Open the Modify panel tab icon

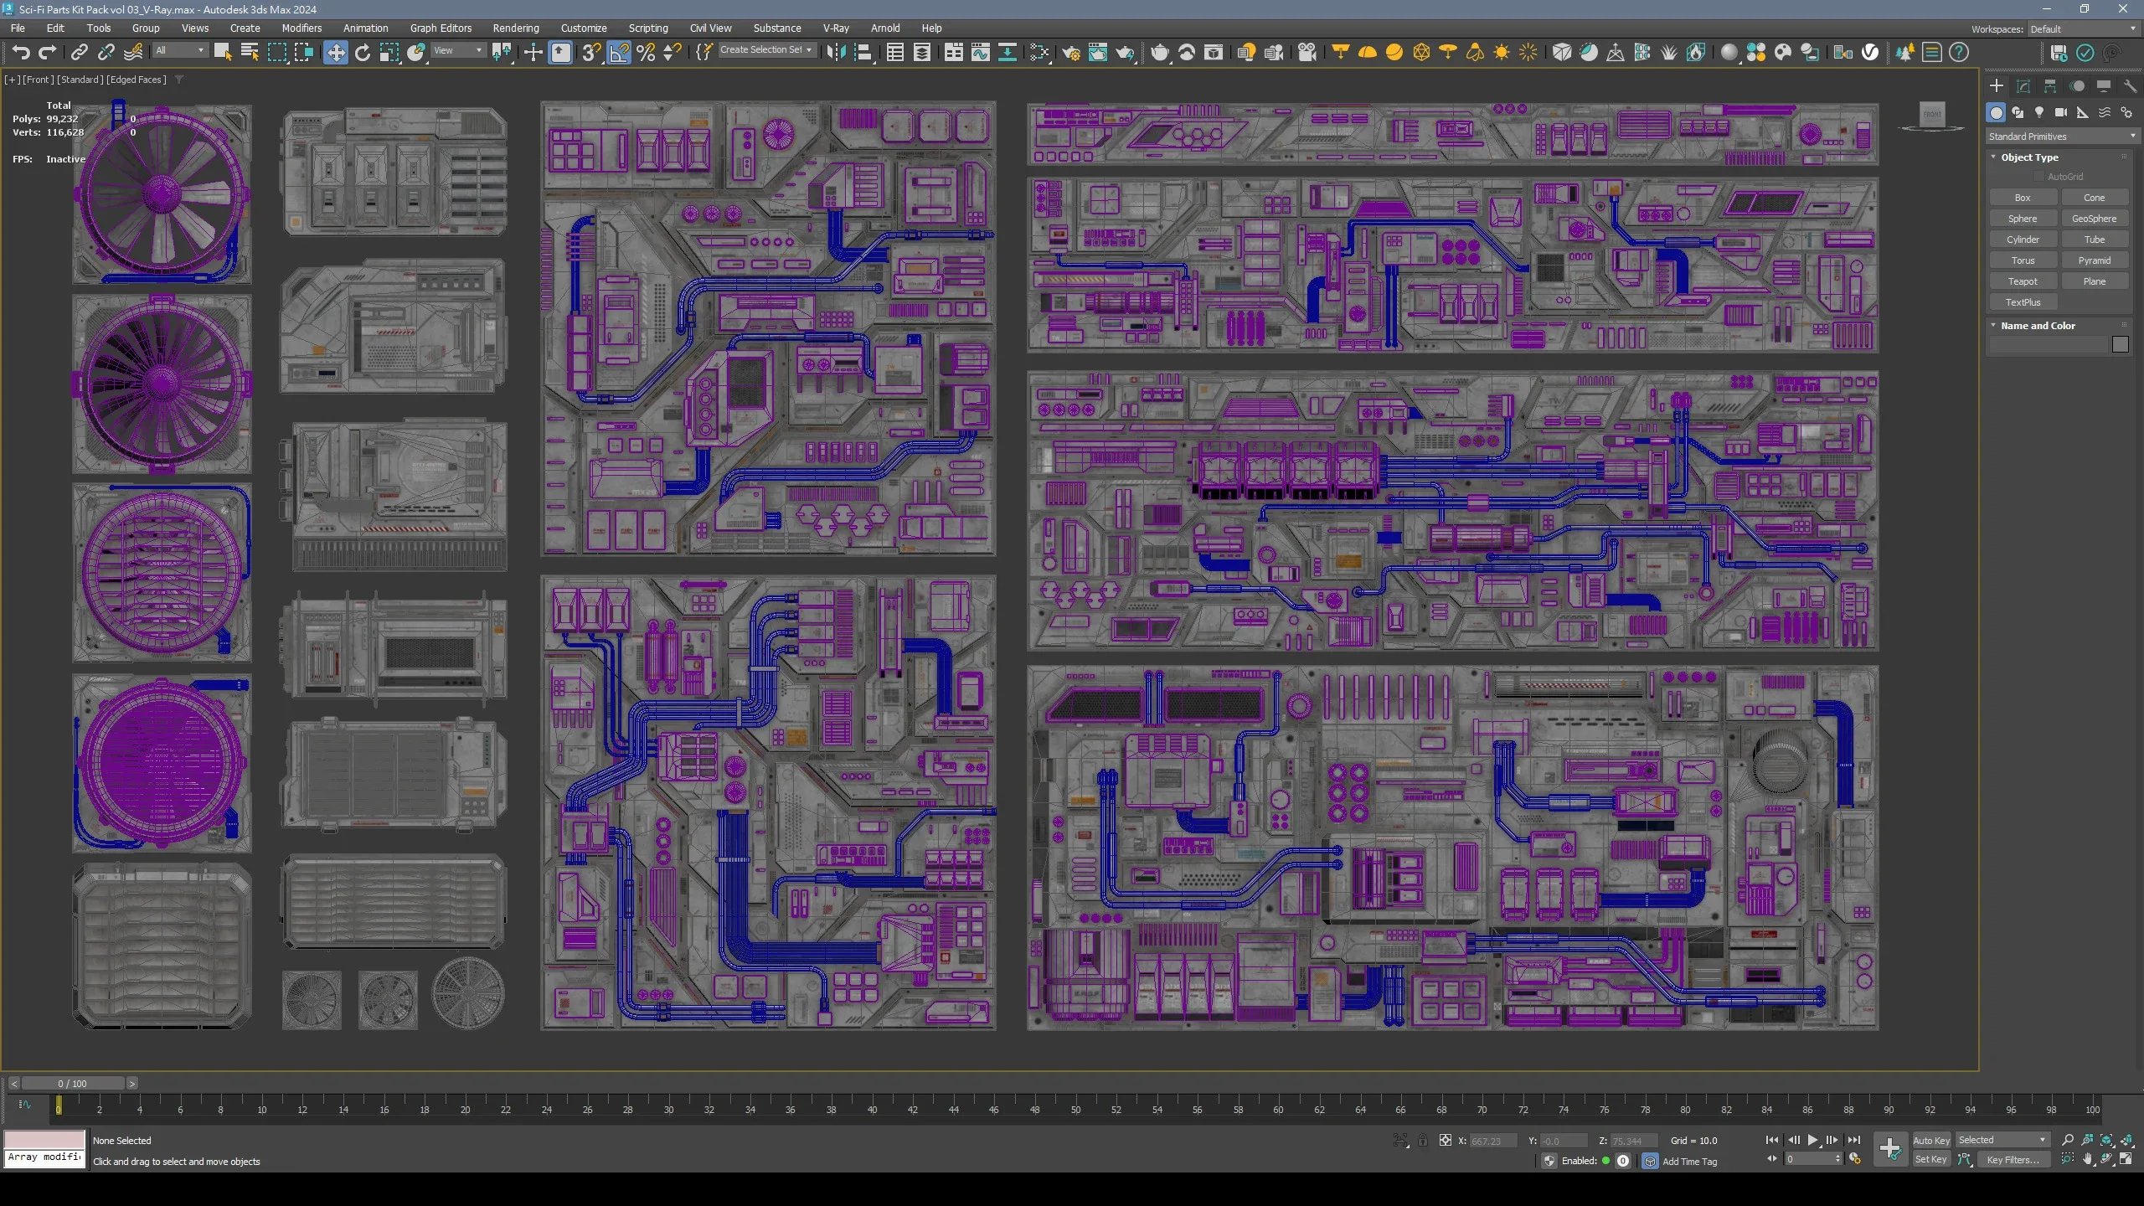[2023, 86]
